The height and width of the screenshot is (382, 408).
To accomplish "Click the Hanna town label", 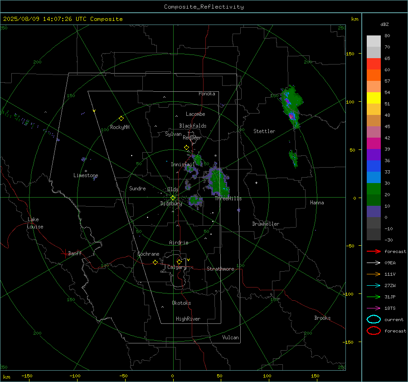I will tap(317, 203).
